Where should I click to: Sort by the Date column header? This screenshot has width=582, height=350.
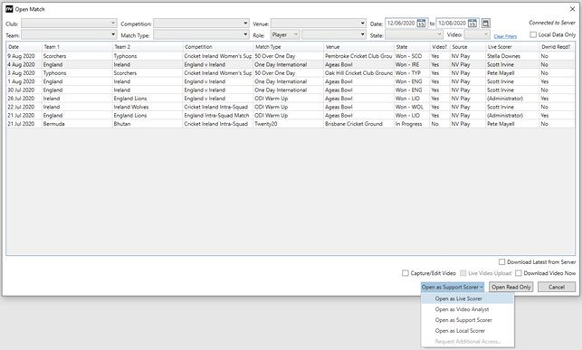[24, 47]
